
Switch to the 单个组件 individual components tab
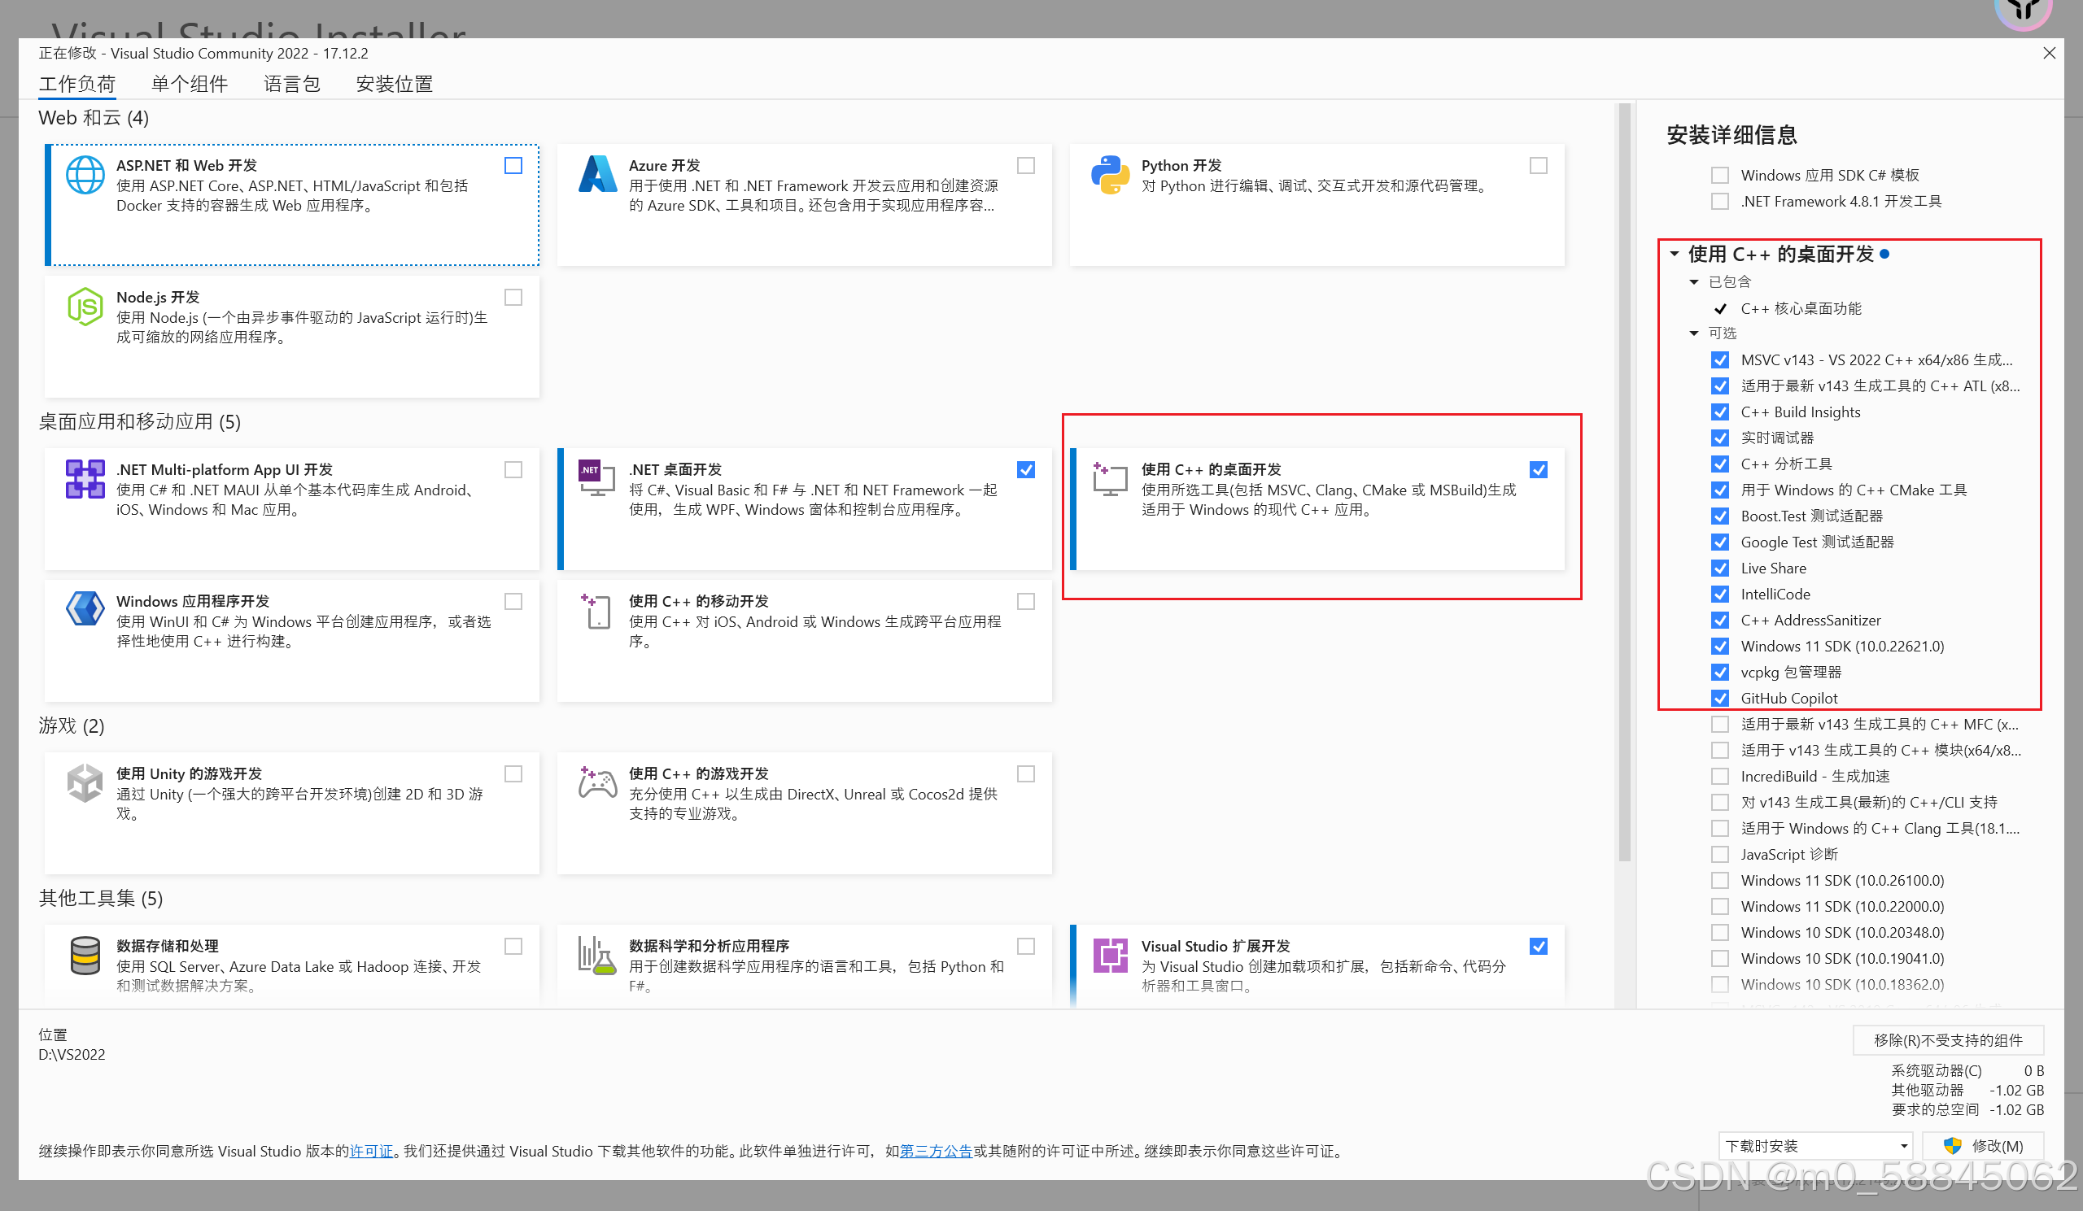click(190, 84)
